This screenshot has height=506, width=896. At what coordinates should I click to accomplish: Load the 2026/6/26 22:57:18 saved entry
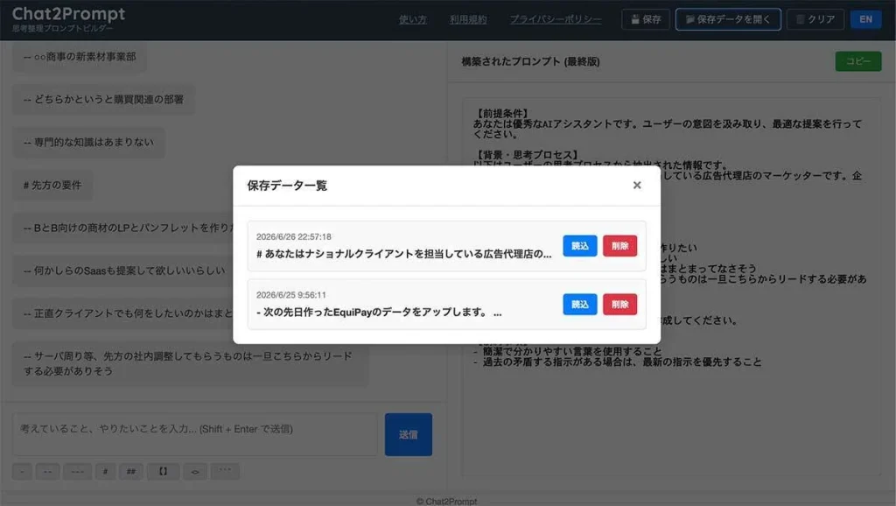(x=579, y=246)
